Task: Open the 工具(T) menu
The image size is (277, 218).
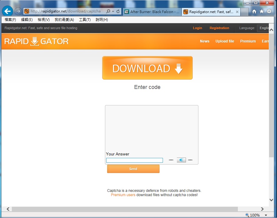Action: [85, 20]
